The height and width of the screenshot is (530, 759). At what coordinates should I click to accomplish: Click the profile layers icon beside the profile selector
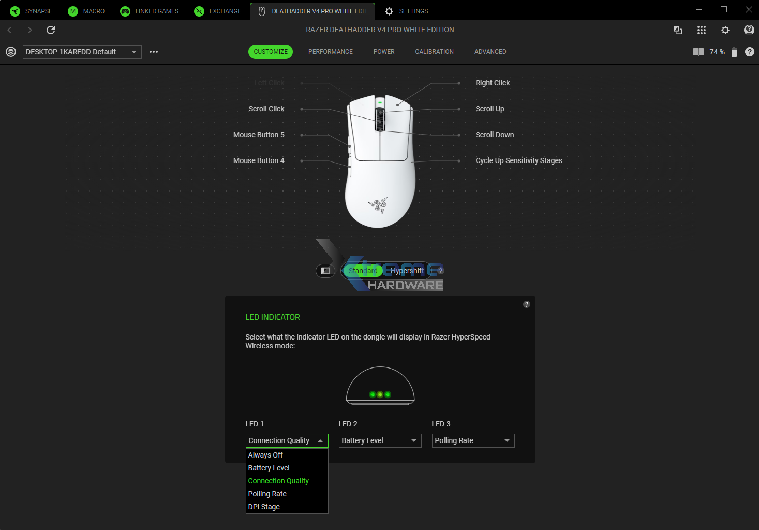pyautogui.click(x=10, y=52)
